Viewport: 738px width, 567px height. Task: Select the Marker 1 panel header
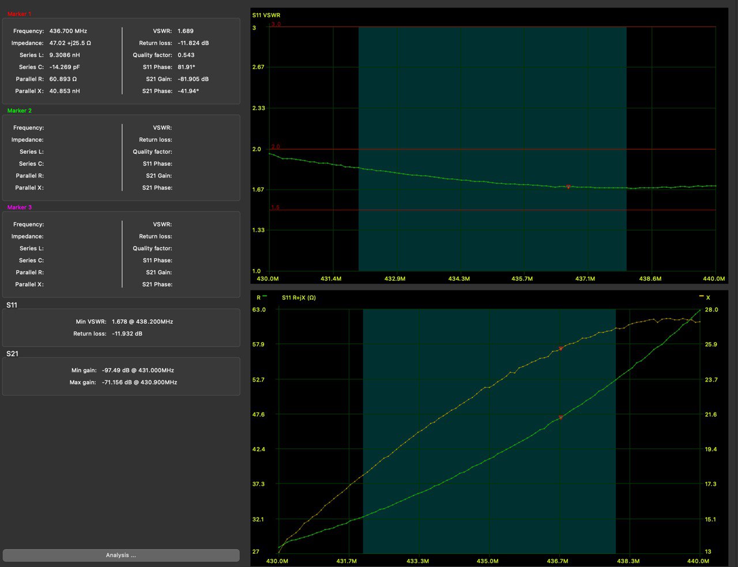click(x=20, y=14)
